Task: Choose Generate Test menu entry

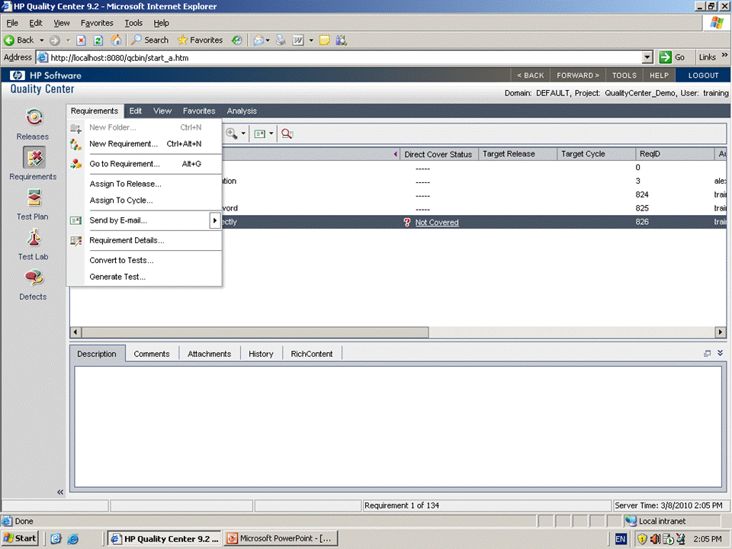Action: click(145, 277)
